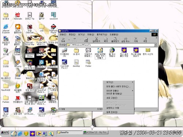The height and width of the screenshot is (137, 183).
Task: Click the Starcraft - Brood War shortcut
Action: [x=30, y=41]
